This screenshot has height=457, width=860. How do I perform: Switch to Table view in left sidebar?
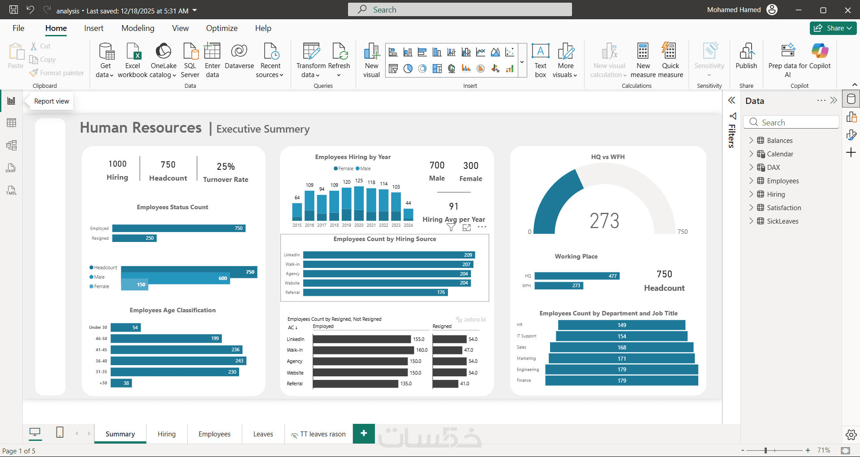coord(11,123)
